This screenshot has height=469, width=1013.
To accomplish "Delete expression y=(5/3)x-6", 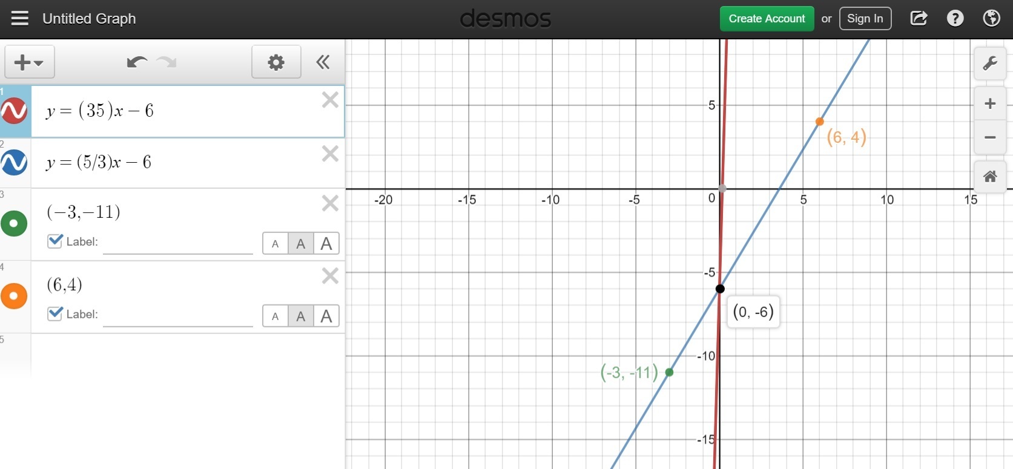I will (x=330, y=154).
